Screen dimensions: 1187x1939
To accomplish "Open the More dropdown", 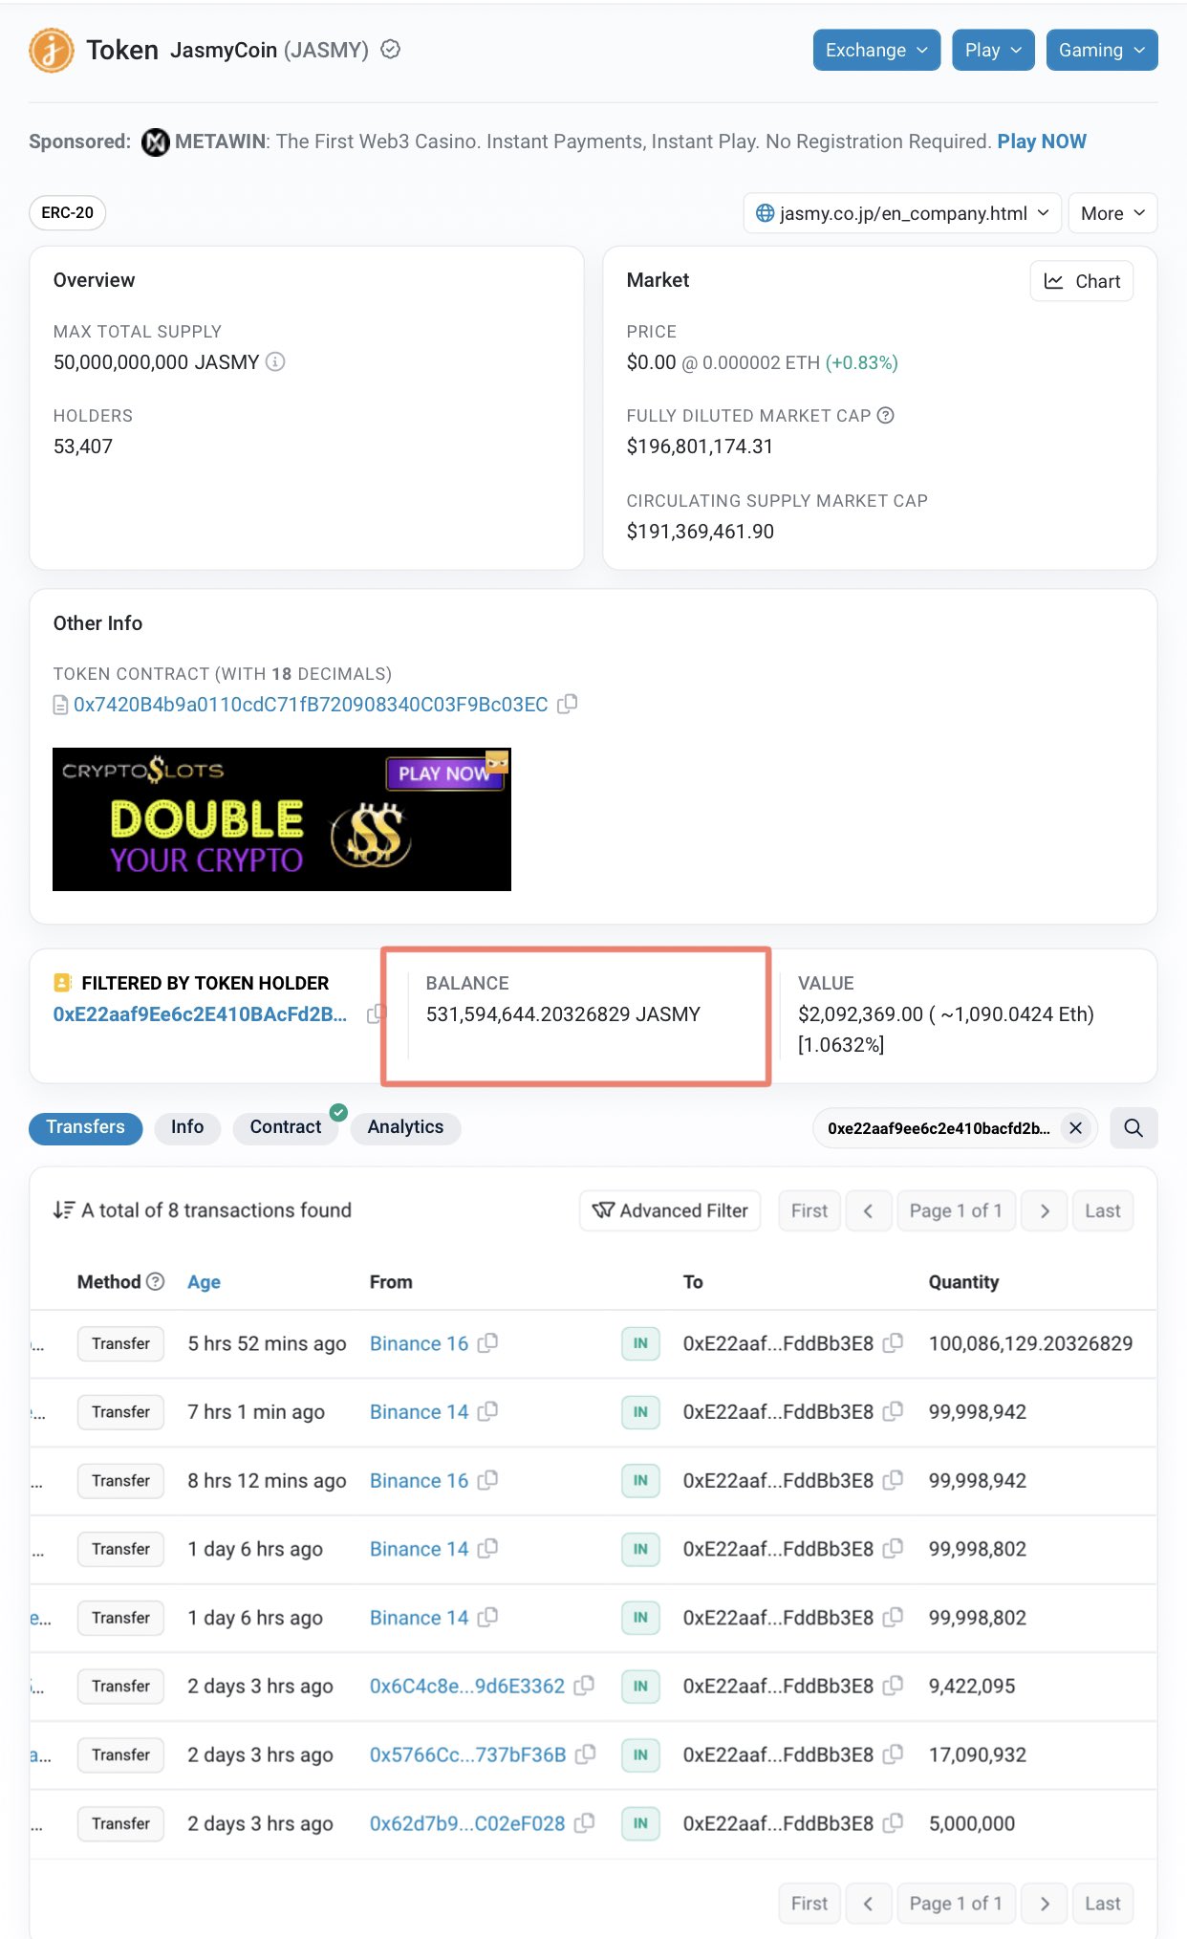I will (x=1112, y=213).
